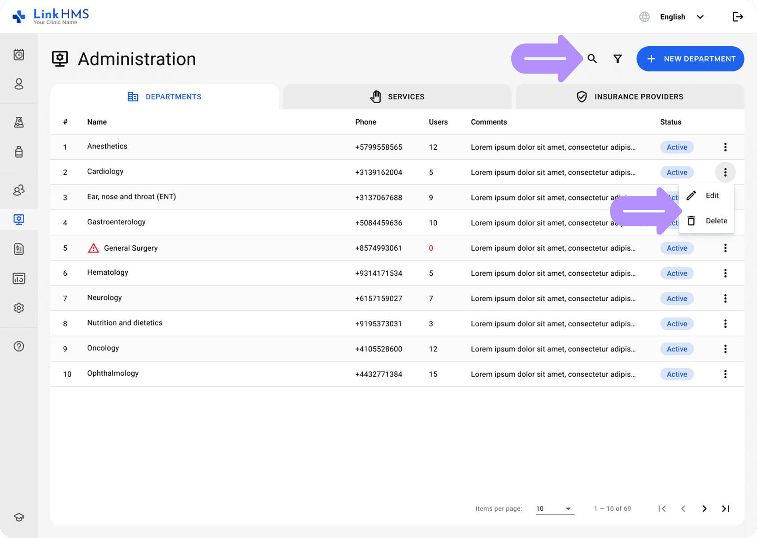Image resolution: width=757 pixels, height=538 pixels.
Task: Open the items per page dropdown
Action: click(x=555, y=508)
